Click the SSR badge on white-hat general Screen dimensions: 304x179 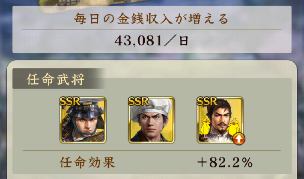[138, 101]
